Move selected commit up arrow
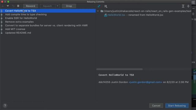Image resolution: width=196 pixels, height=110 pixels. pos(3,6)
